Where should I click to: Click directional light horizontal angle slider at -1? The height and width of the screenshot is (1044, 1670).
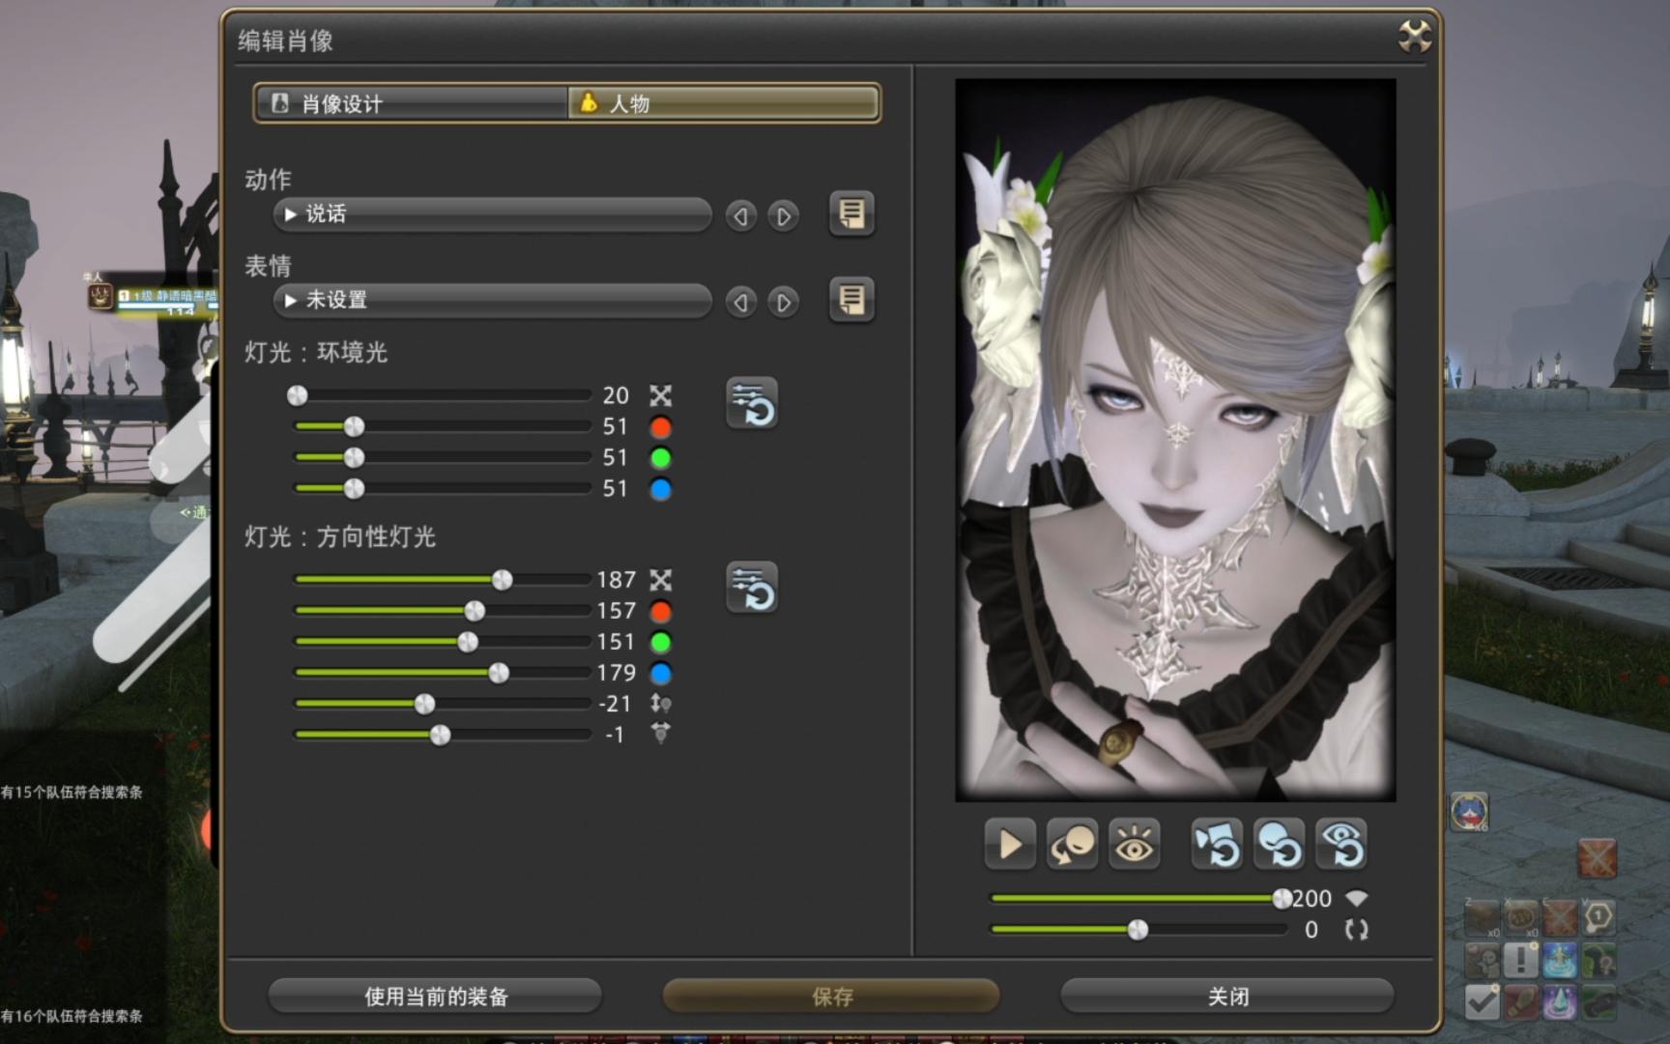pos(443,735)
